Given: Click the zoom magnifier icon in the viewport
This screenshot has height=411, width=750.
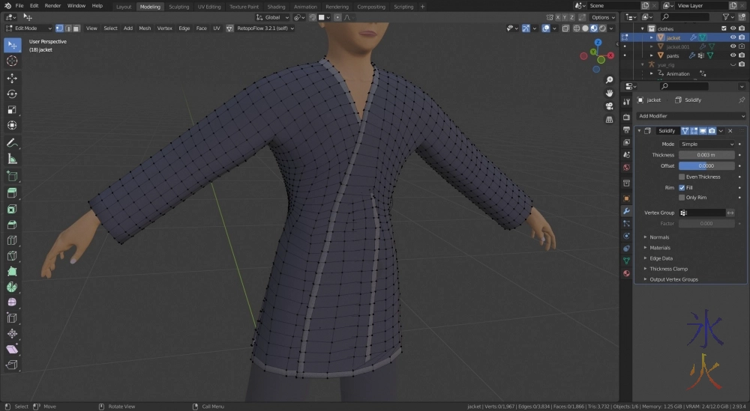Looking at the screenshot, I should (609, 81).
